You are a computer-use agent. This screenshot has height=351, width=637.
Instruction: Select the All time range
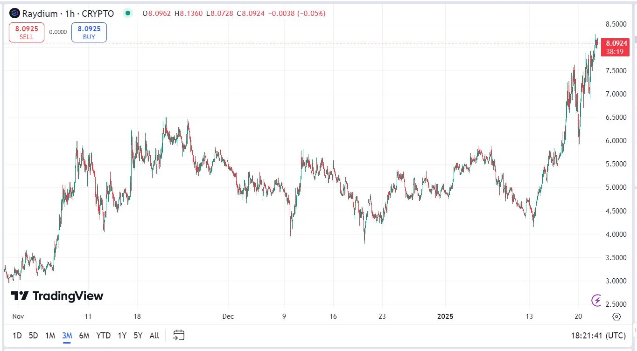(x=154, y=336)
